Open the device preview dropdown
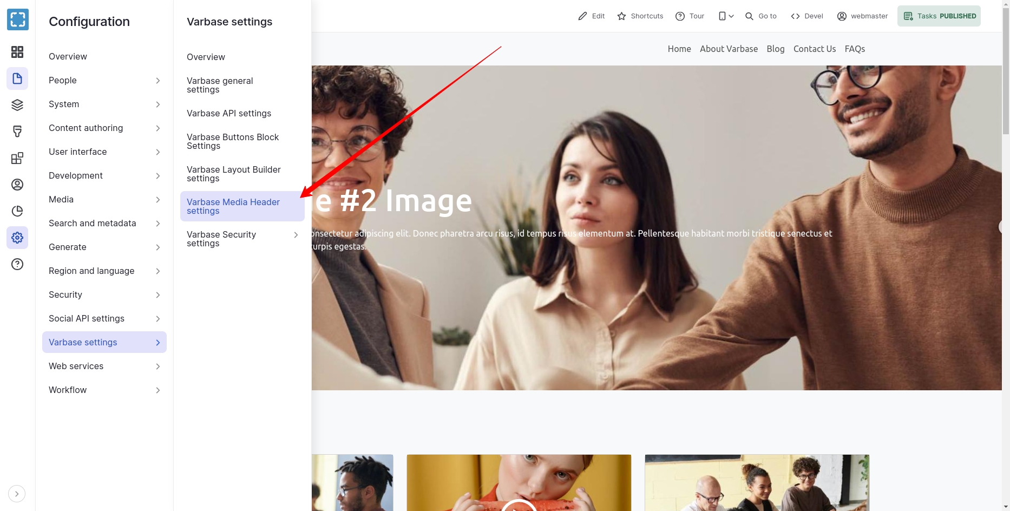This screenshot has height=511, width=1010. 726,16
